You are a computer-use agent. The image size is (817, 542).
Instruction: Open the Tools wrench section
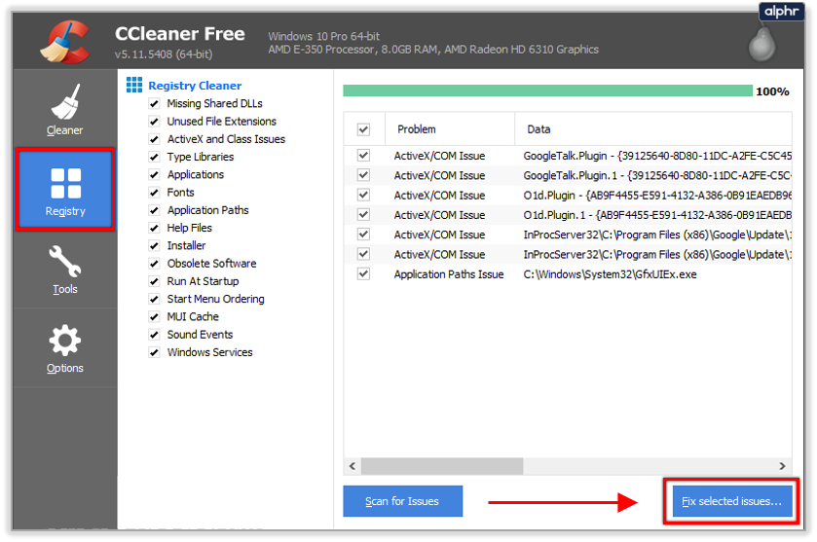[64, 271]
